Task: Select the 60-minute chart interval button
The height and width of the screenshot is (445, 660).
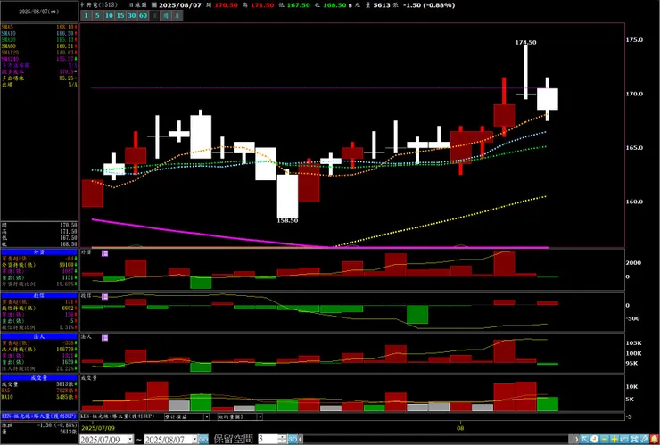Action: pos(143,15)
